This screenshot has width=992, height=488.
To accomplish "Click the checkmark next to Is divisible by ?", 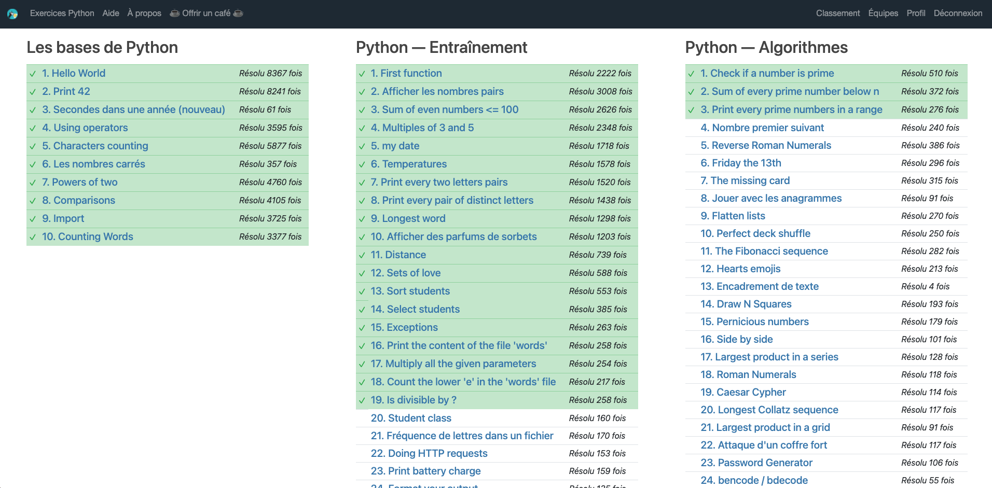I will click(362, 400).
